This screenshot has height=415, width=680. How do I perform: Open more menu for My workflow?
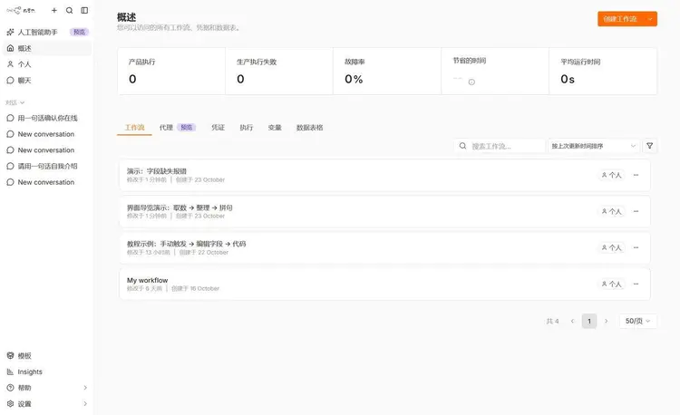point(636,284)
